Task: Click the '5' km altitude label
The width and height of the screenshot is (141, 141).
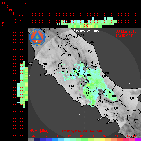Action: pos(23,24)
